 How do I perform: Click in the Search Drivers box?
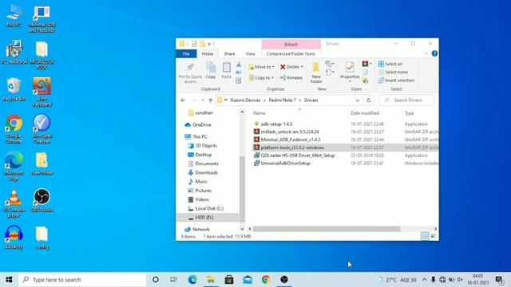click(406, 100)
